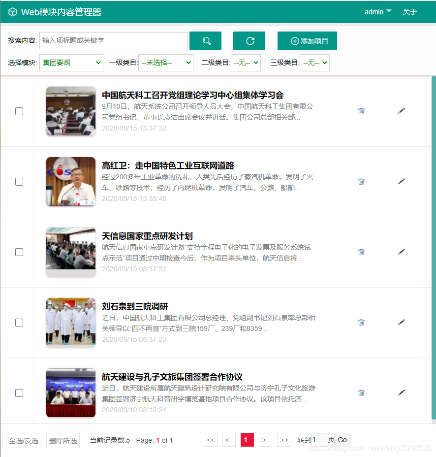Click title 刘石泉到三院调研
The height and width of the screenshot is (457, 436).
(x=135, y=306)
